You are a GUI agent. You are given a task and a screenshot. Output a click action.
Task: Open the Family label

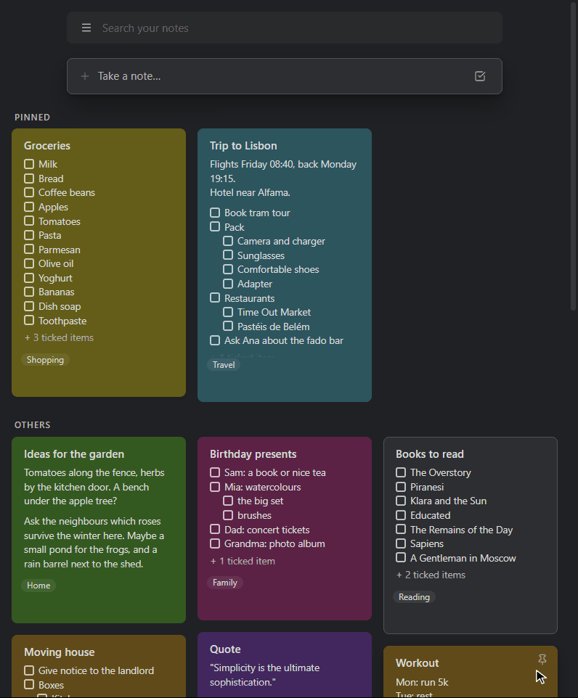tap(224, 582)
